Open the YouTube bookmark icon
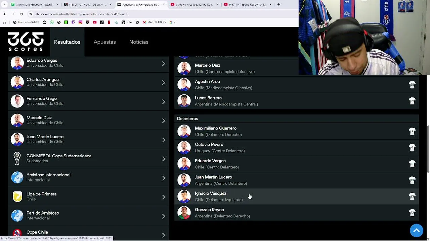The height and width of the screenshot is (241, 430). (95, 22)
